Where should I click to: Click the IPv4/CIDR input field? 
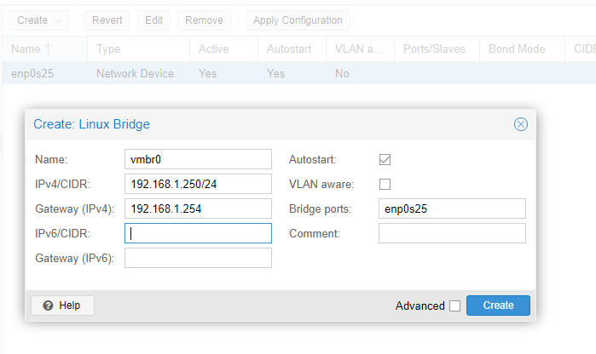point(198,184)
